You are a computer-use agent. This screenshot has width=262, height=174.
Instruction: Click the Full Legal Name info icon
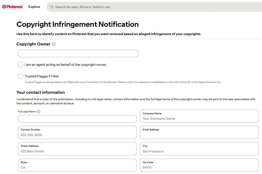coord(38,111)
